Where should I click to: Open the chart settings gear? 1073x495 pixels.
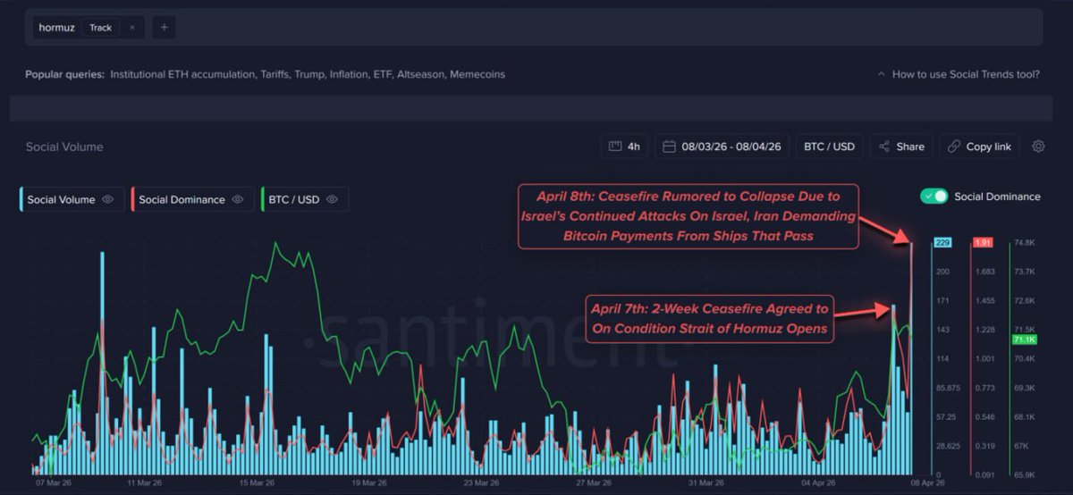point(1038,147)
